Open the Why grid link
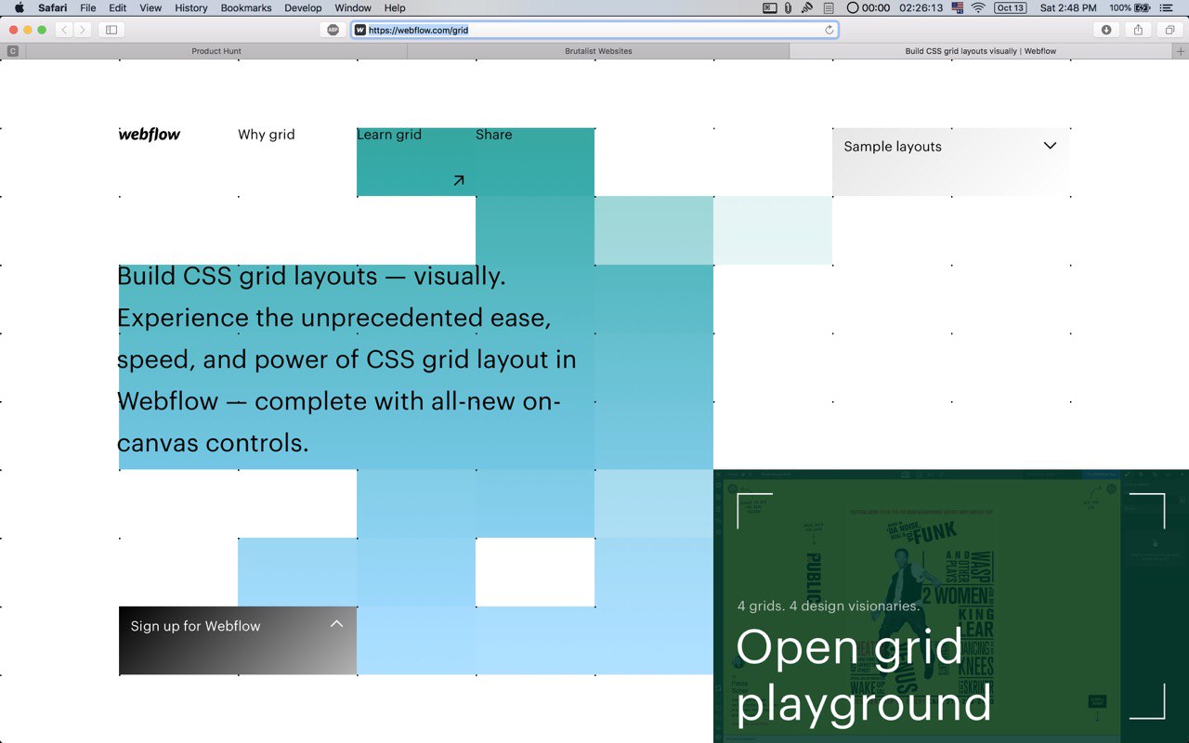 click(266, 135)
